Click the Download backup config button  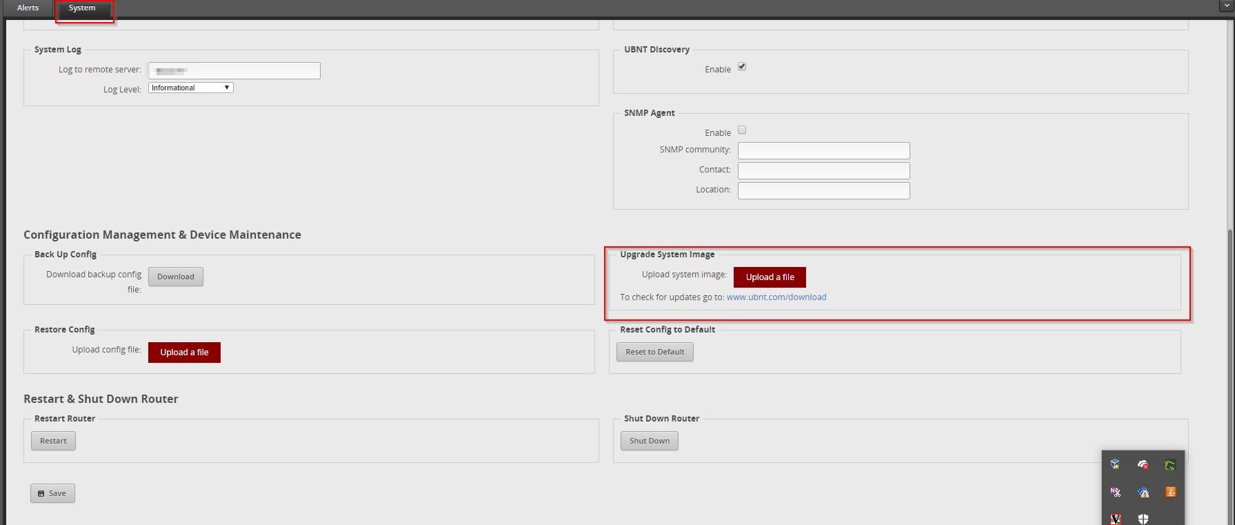coord(176,277)
